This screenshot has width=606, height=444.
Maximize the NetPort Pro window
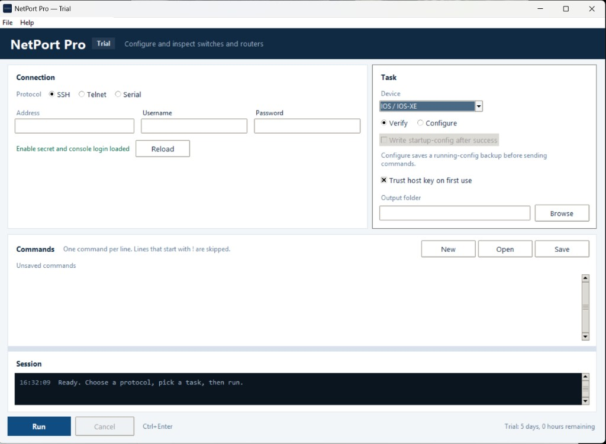[566, 8]
